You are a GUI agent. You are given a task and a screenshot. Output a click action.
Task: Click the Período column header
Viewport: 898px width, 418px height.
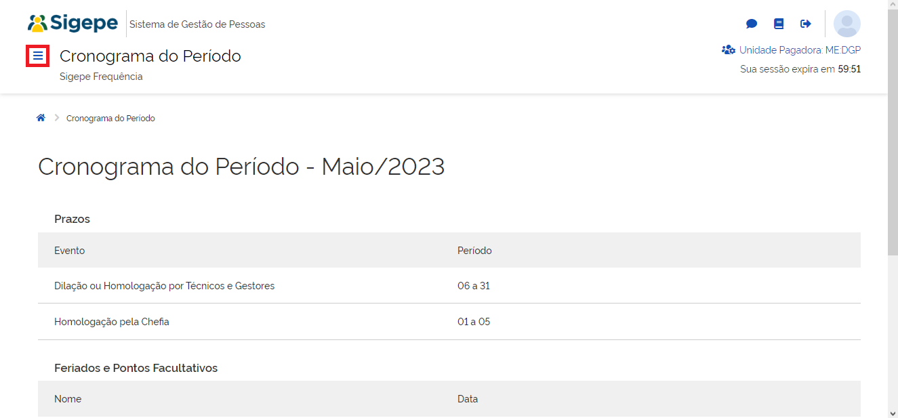(474, 251)
